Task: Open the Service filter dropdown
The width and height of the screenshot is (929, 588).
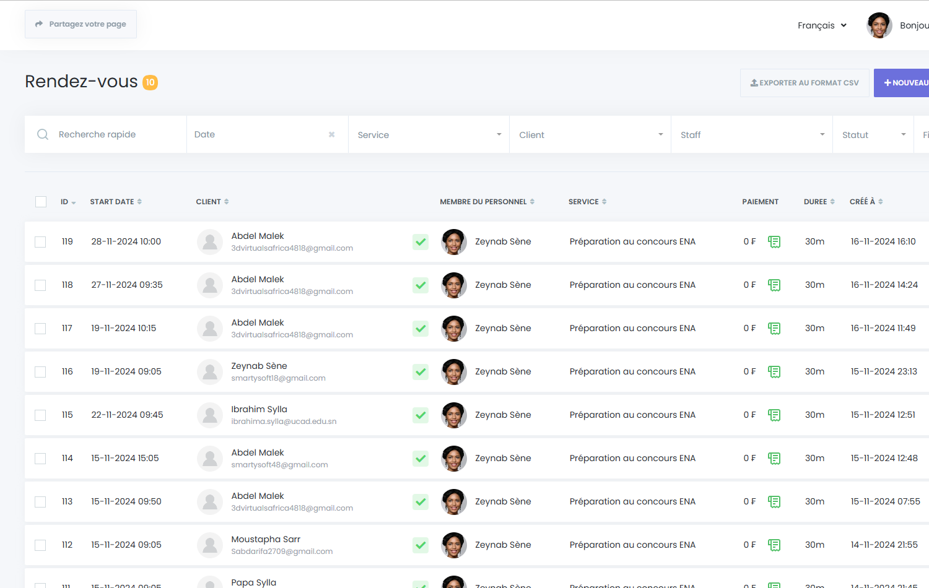Action: (429, 135)
